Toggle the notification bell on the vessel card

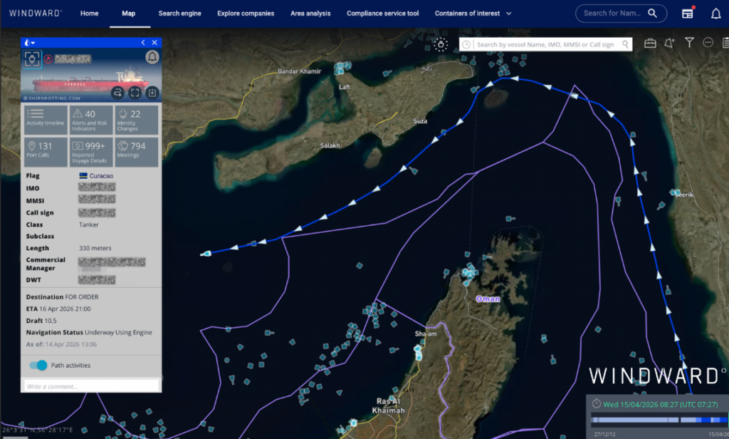click(152, 58)
